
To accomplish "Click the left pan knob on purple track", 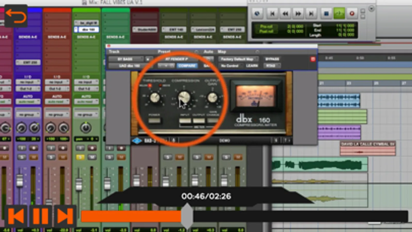I will tap(21, 128).
